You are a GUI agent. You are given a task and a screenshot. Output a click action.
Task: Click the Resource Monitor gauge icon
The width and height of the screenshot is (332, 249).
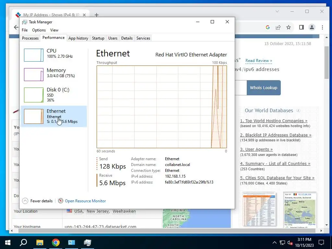point(61,201)
